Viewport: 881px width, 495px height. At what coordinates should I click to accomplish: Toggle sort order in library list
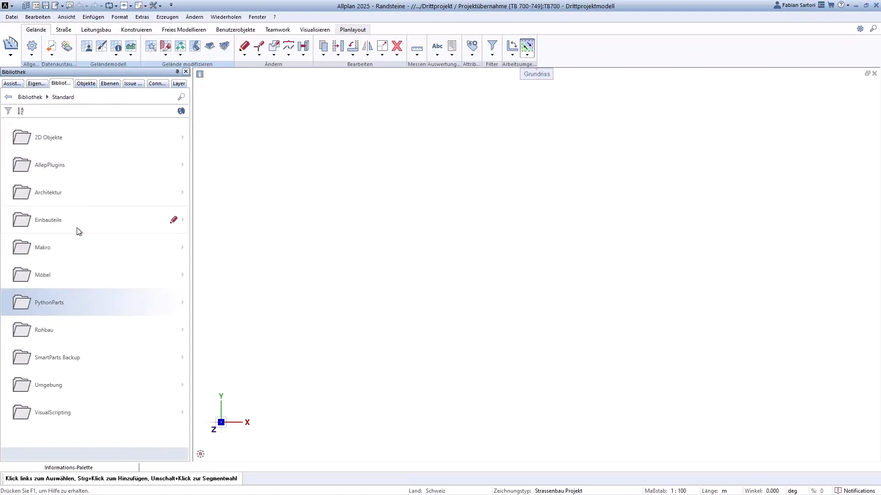[21, 110]
